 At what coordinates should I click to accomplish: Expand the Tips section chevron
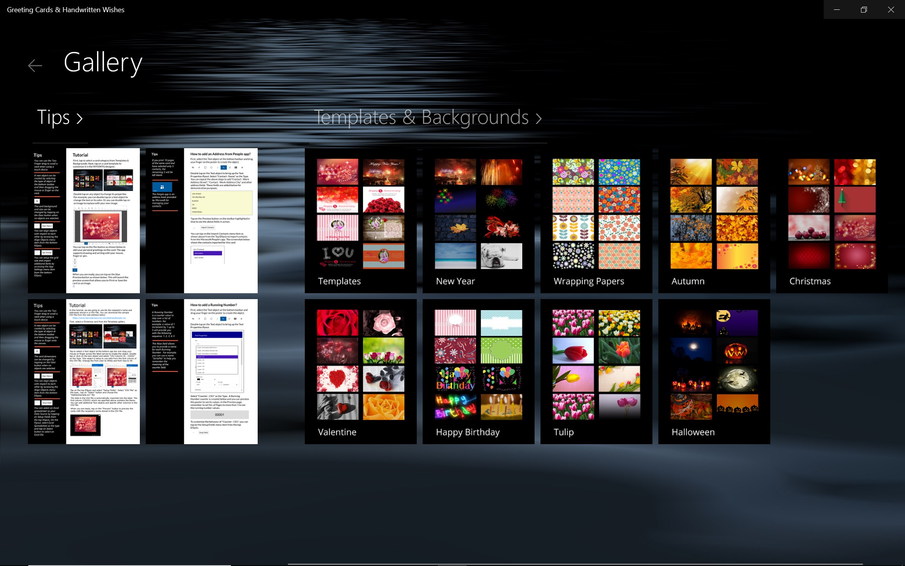coord(81,118)
